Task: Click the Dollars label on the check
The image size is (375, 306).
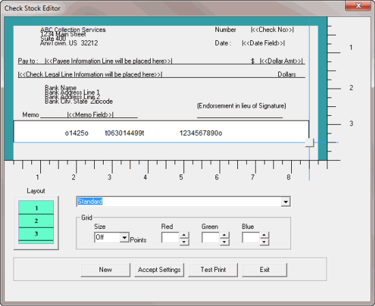Action: point(287,74)
